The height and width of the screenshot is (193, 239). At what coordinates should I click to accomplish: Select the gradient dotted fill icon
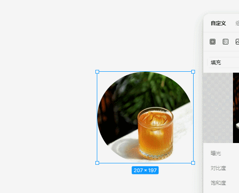pyautogui.click(x=226, y=42)
